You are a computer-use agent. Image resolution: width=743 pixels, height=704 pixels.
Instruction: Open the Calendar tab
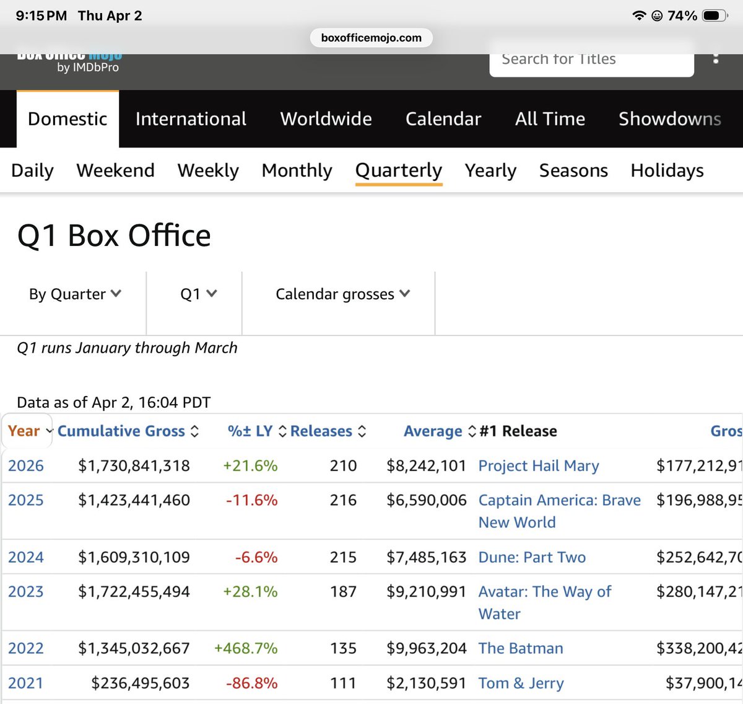[x=443, y=119]
